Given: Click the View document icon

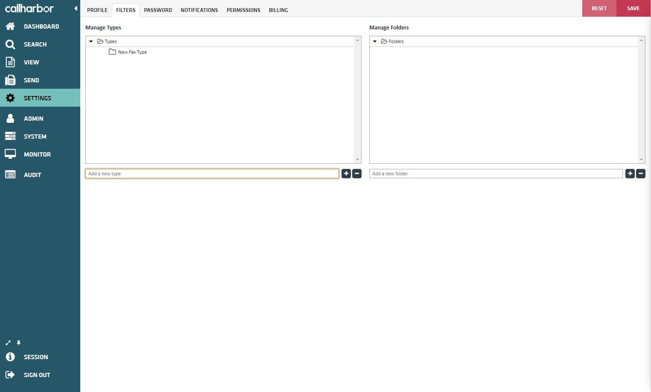Looking at the screenshot, I should click(x=10, y=62).
